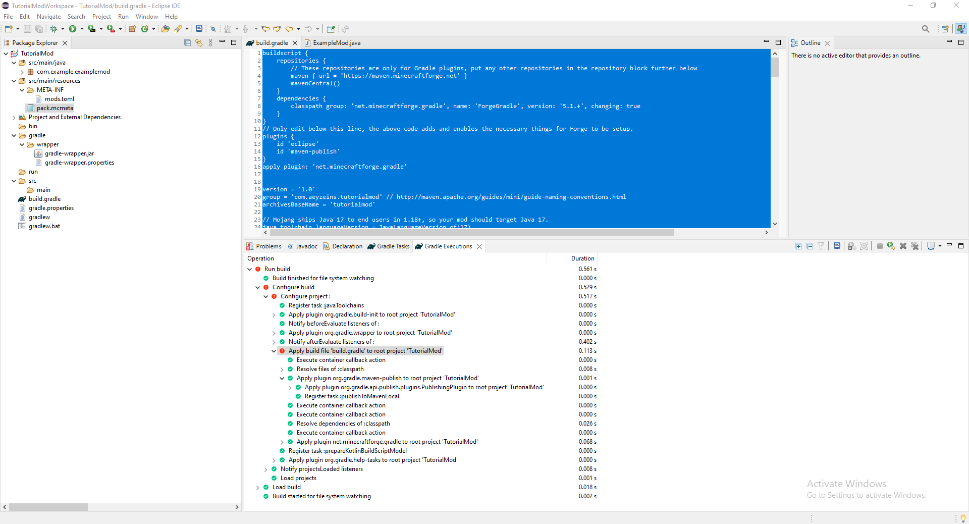Image resolution: width=969 pixels, height=524 pixels.
Task: Open the Declaration tab
Action: click(343, 246)
